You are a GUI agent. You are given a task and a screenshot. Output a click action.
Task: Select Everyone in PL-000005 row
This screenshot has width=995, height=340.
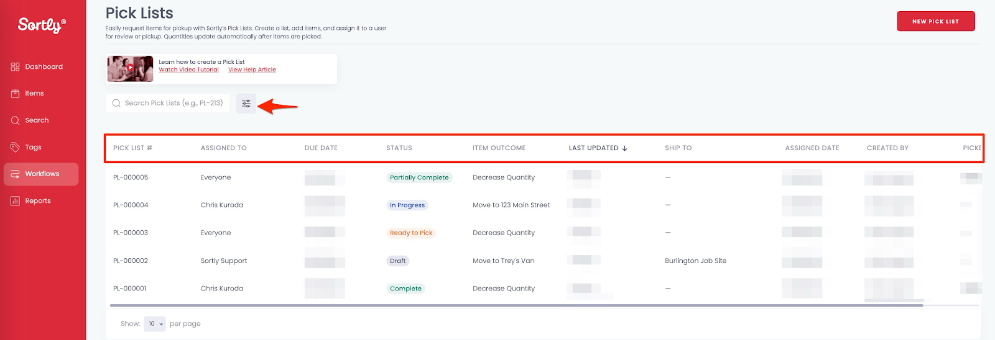(216, 177)
